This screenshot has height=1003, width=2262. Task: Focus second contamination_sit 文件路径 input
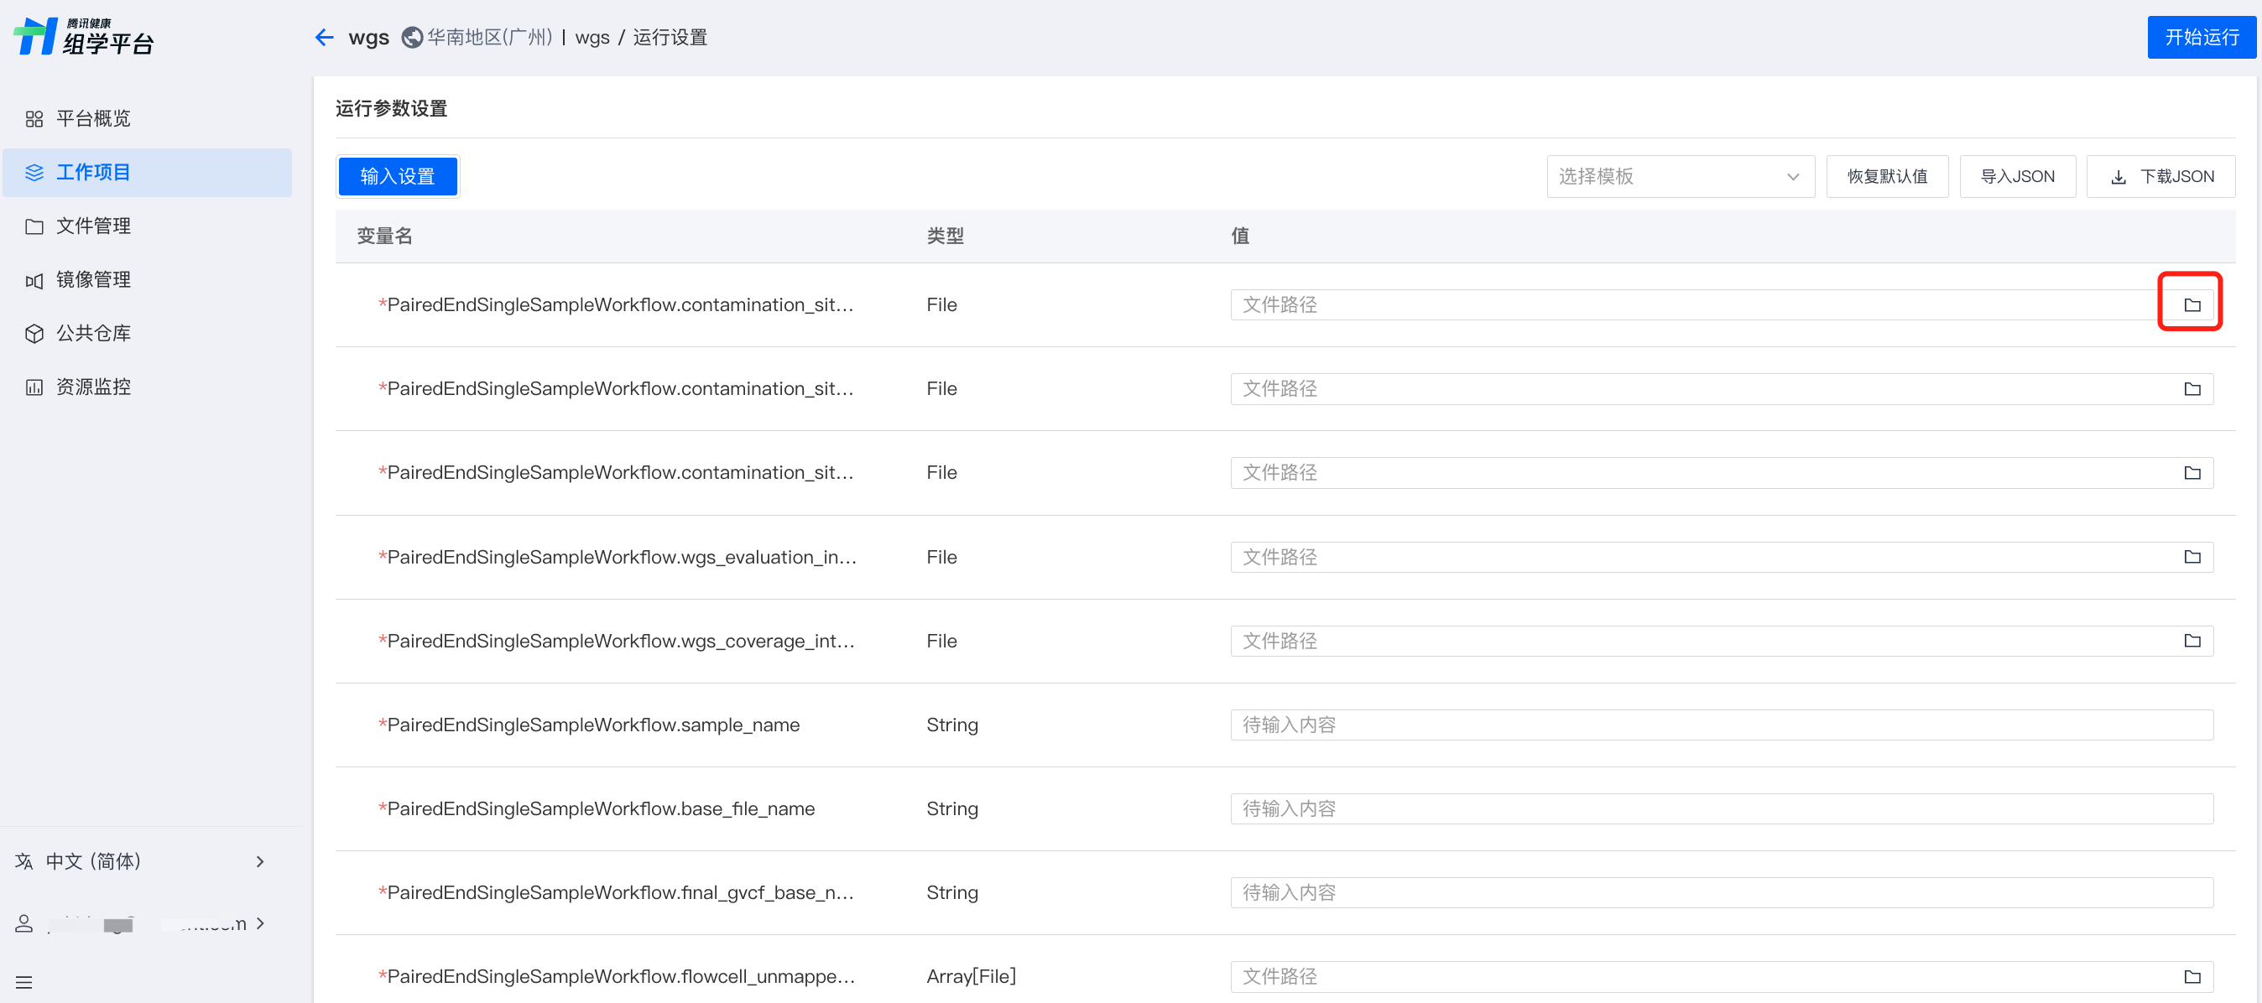pyautogui.click(x=1721, y=389)
